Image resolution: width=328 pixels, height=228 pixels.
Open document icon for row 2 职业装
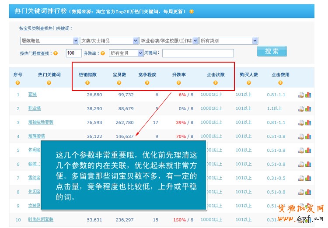(x=301, y=109)
